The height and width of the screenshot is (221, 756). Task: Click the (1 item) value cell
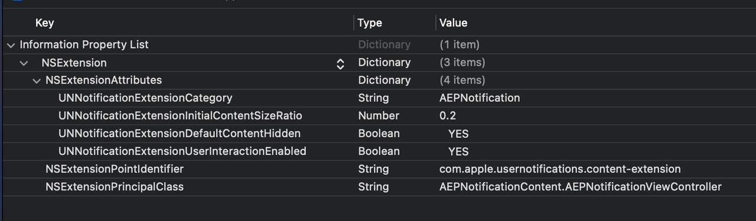point(460,45)
